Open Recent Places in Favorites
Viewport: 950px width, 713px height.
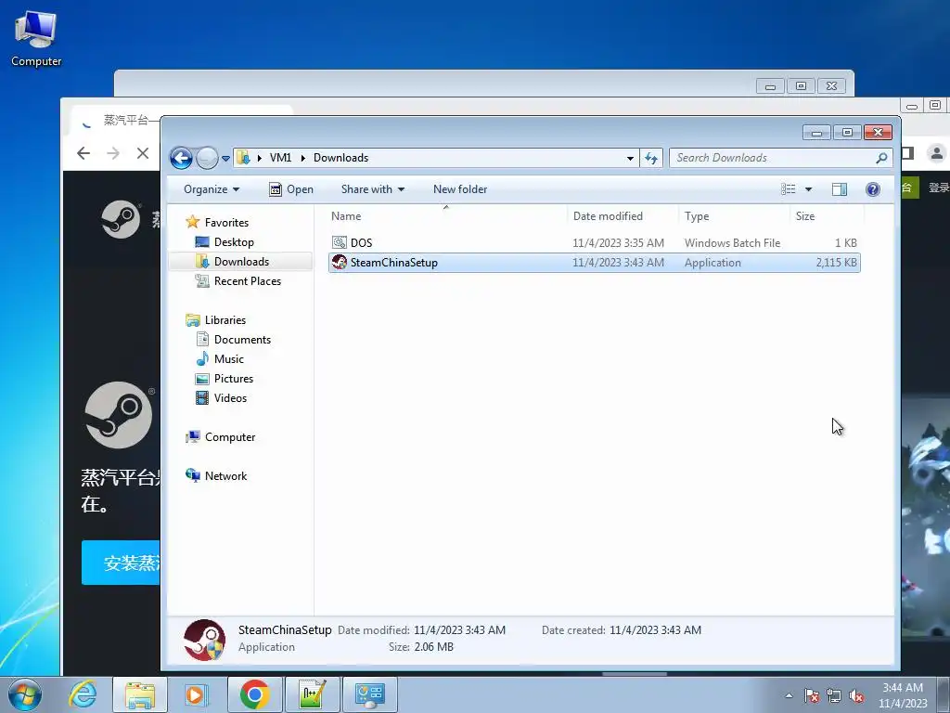(x=247, y=280)
